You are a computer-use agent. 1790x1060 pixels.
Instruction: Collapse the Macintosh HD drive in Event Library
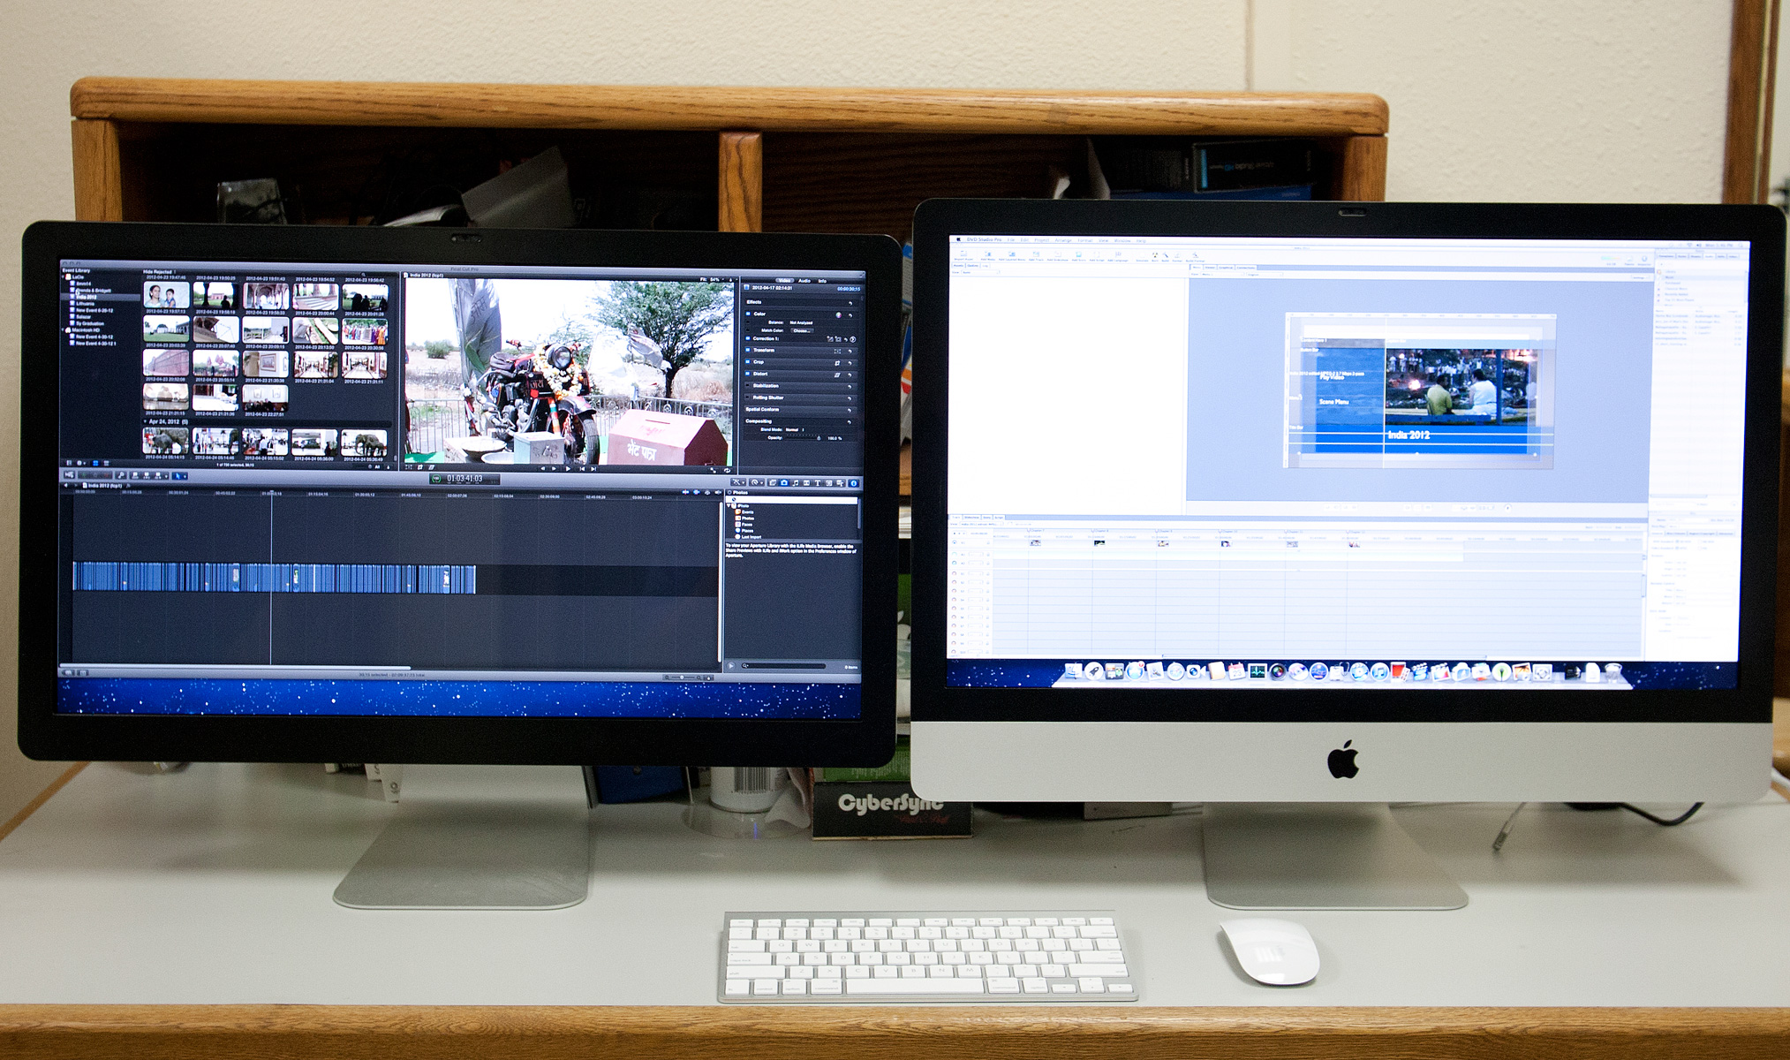(x=64, y=329)
